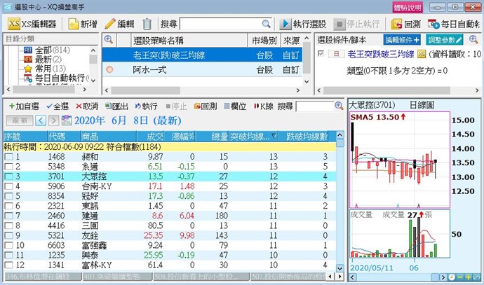Click the trash can delete icon
The image size is (484, 285).
146,24
